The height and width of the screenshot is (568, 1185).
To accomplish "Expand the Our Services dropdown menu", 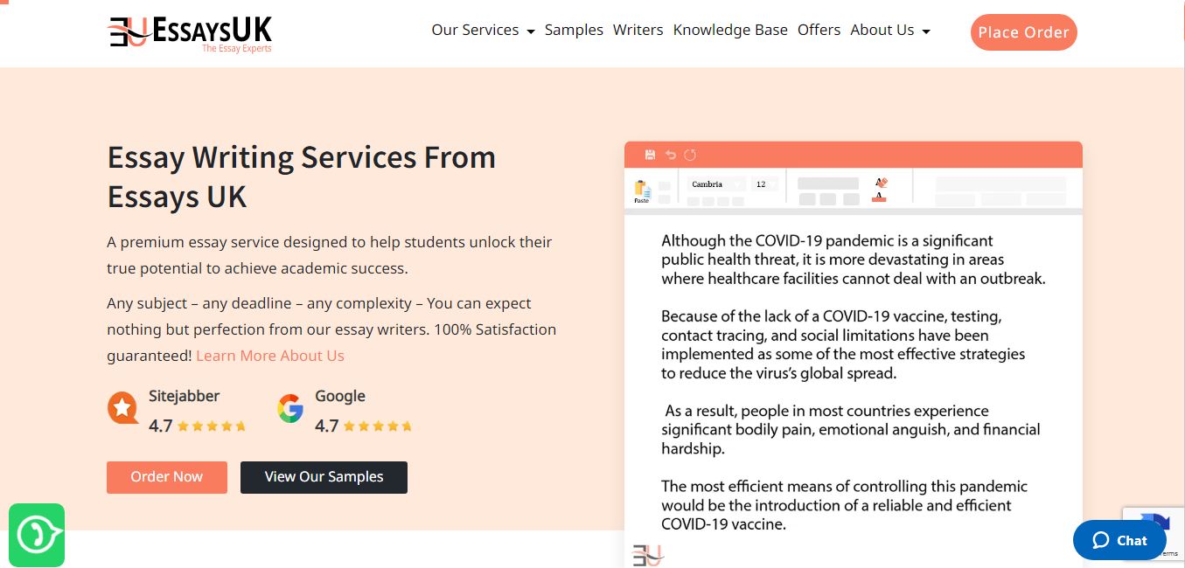I will 483,31.
